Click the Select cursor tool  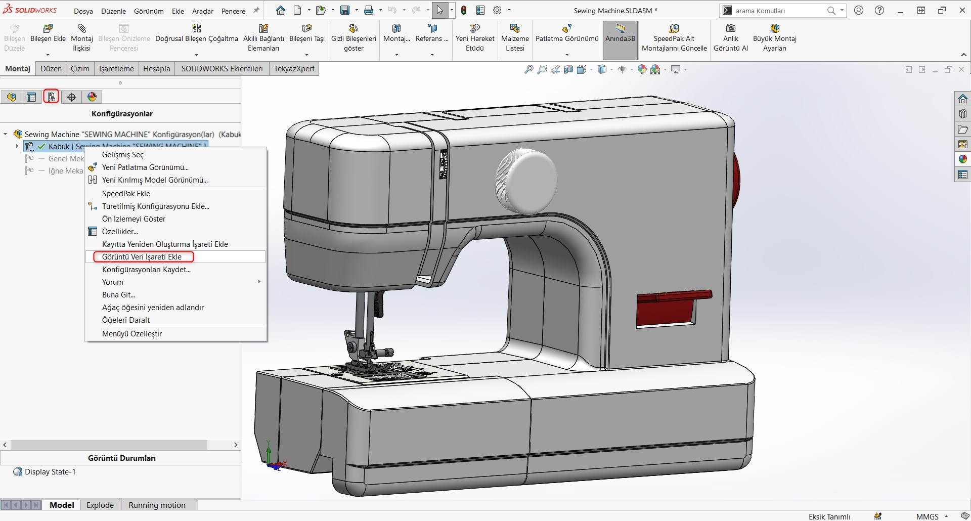pos(440,10)
